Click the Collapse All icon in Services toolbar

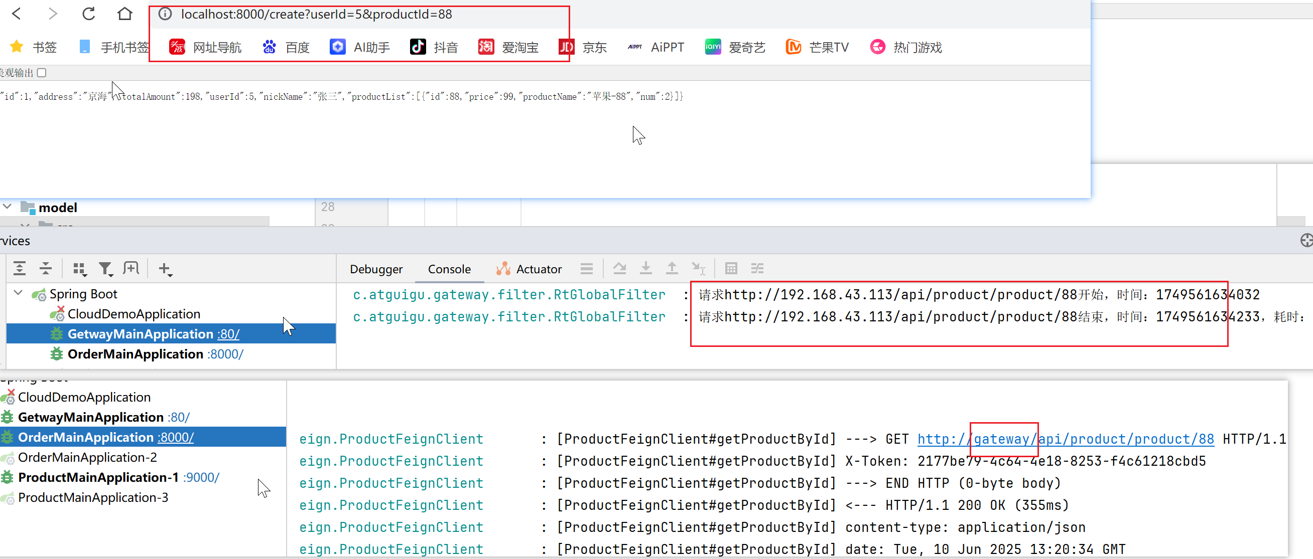click(45, 268)
